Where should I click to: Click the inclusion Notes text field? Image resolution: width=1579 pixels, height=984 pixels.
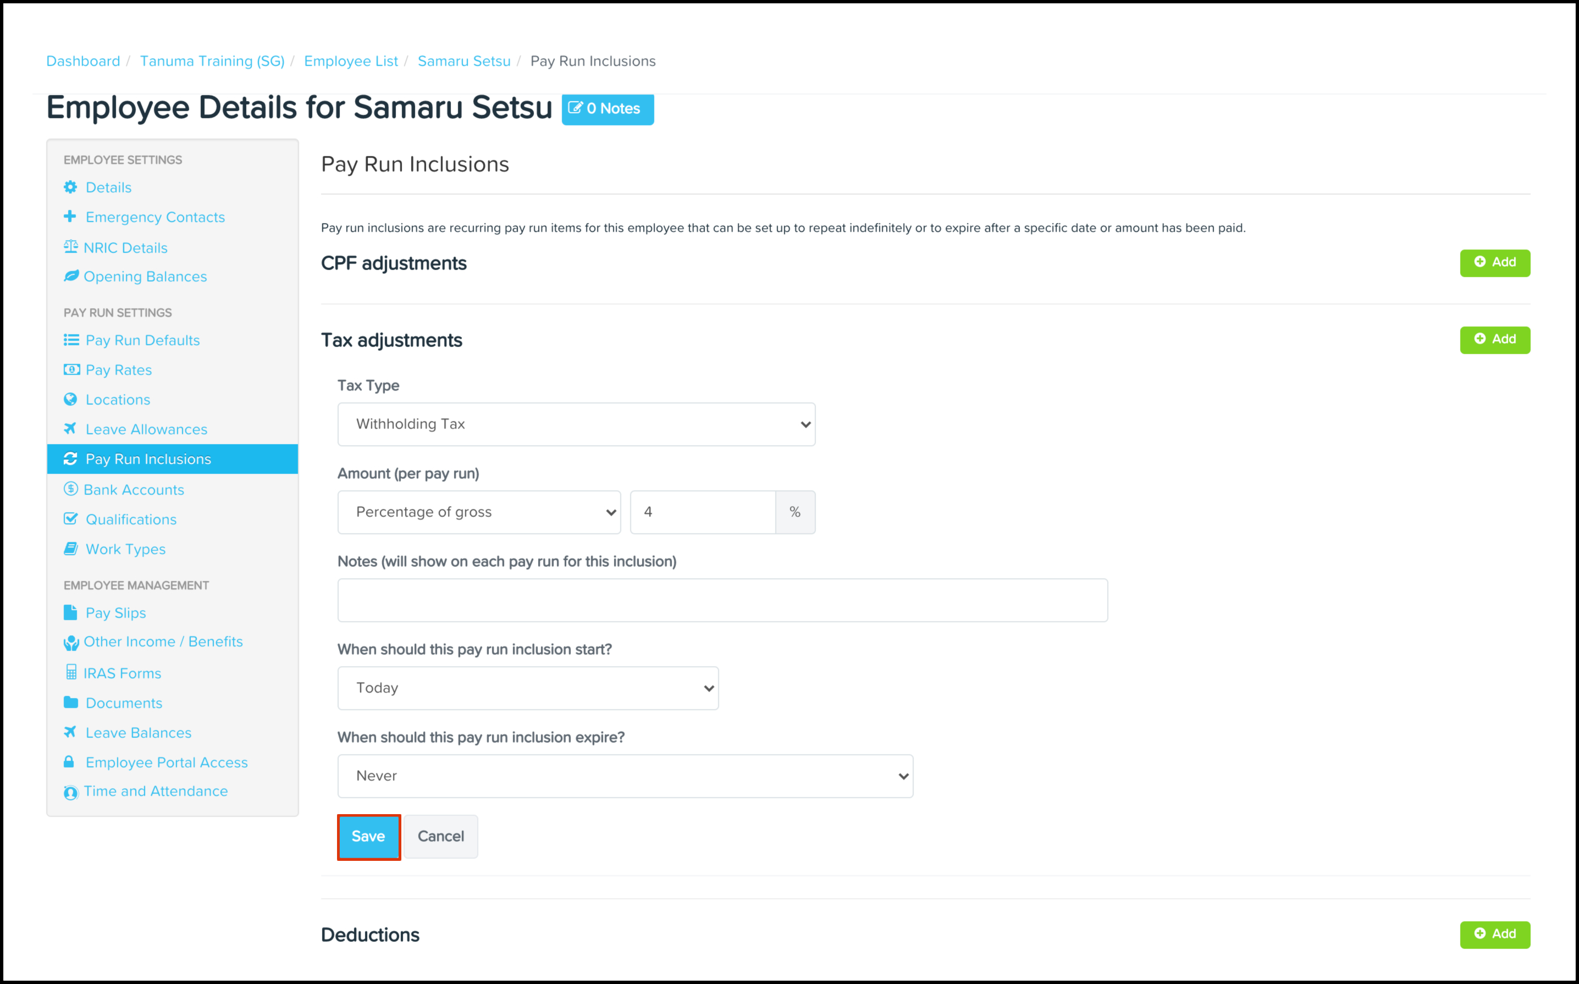point(722,600)
